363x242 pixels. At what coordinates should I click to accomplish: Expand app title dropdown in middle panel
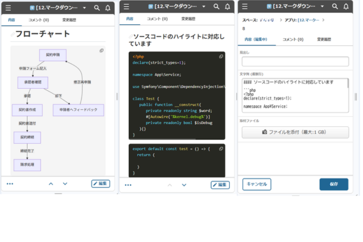point(204,7)
